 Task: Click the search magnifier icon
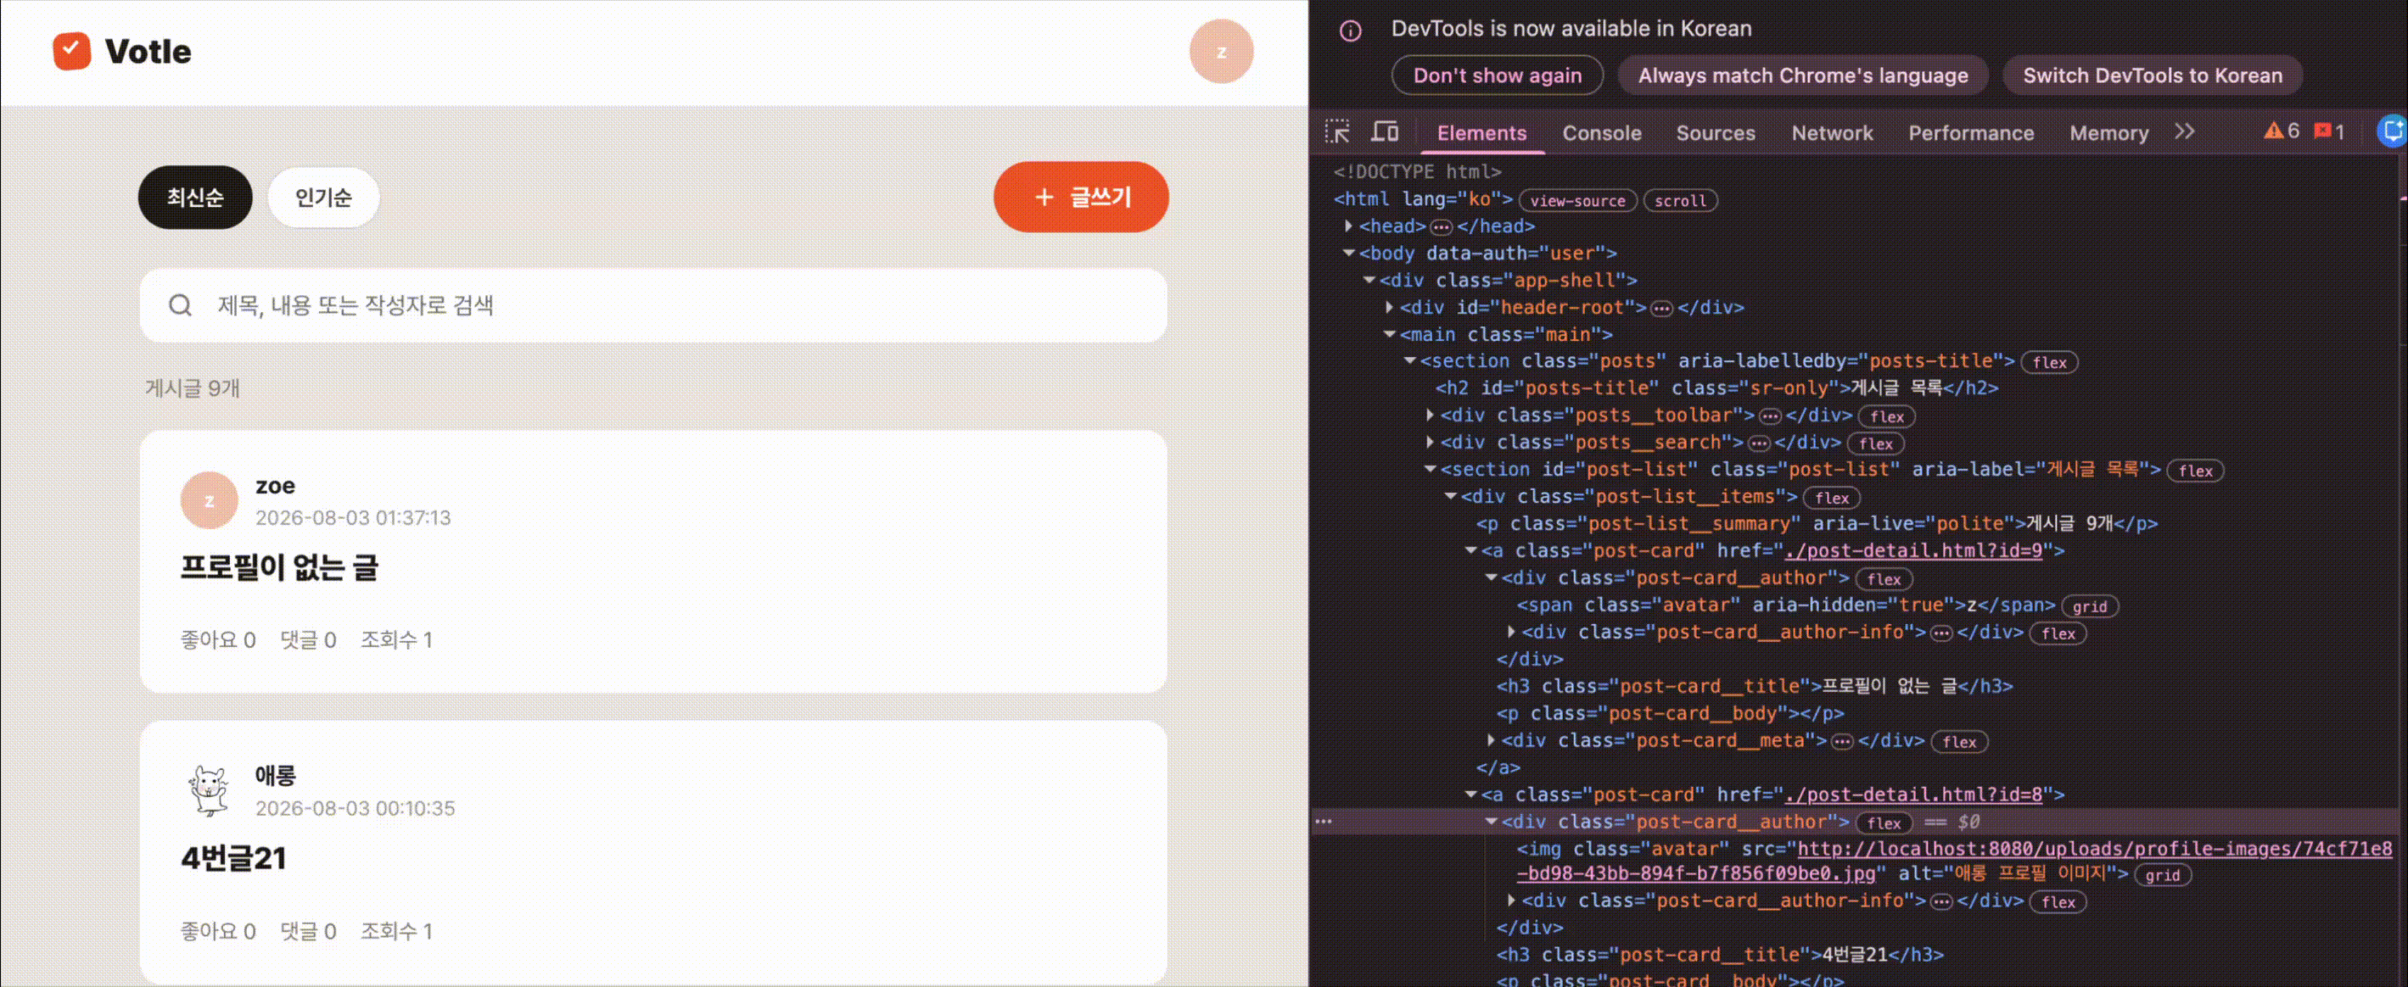tap(181, 305)
